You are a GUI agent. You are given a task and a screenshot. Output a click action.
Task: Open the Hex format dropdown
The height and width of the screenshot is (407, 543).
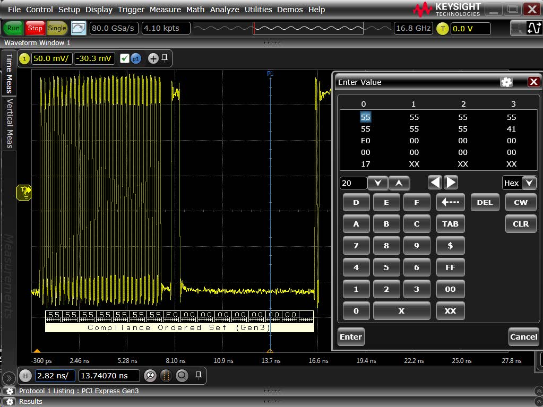529,183
